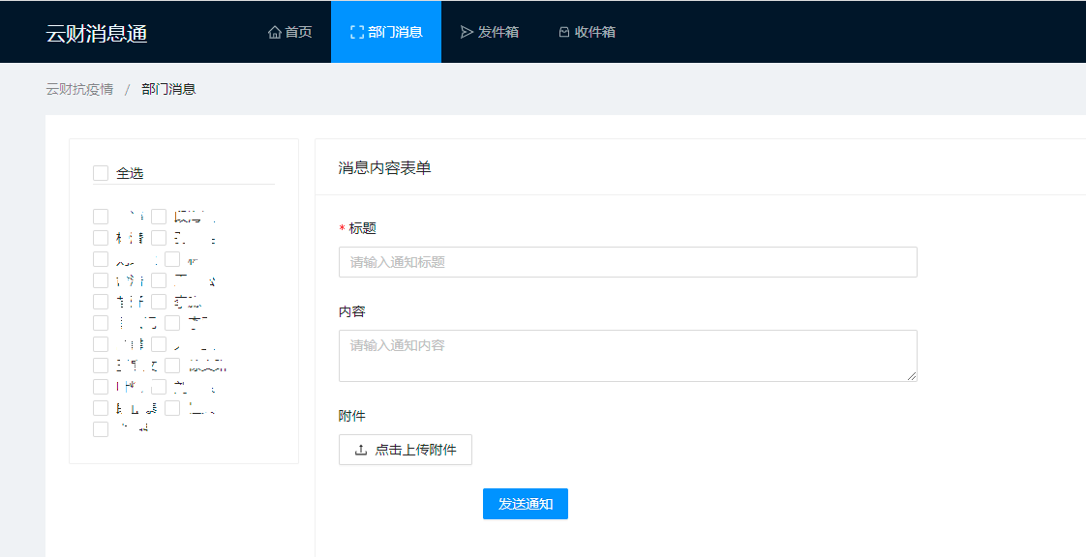Tick the 全选 checkbox
1086x557 pixels.
point(101,173)
